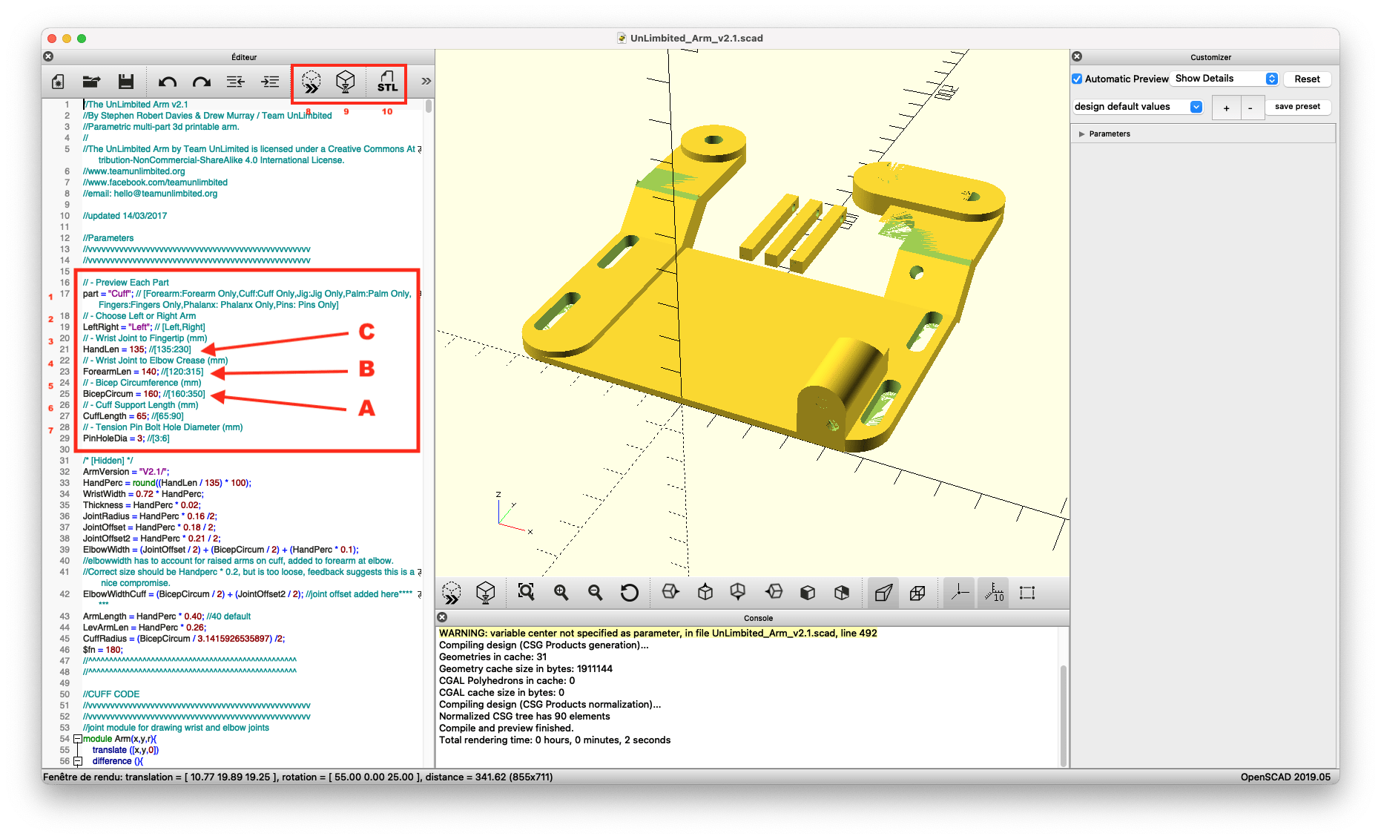Uncheck the Automatic Preview checkbox

1077,79
